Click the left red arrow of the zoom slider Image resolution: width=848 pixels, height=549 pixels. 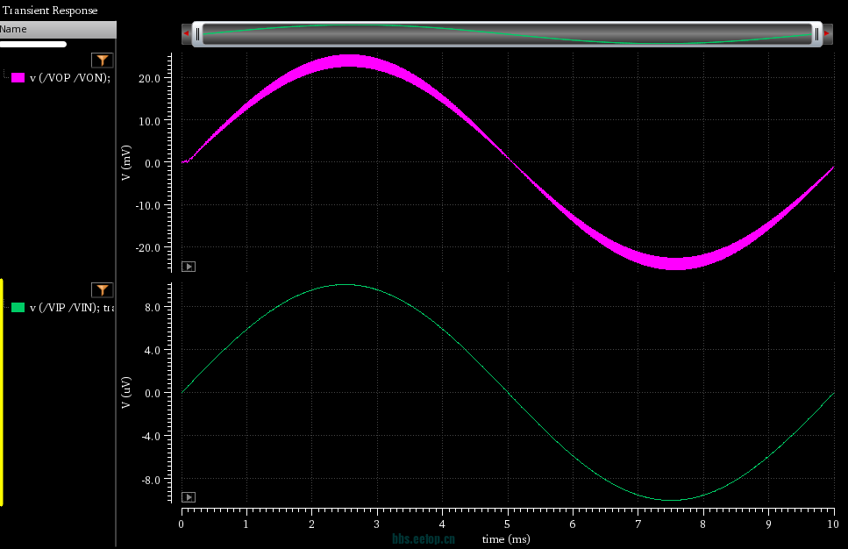tap(187, 33)
